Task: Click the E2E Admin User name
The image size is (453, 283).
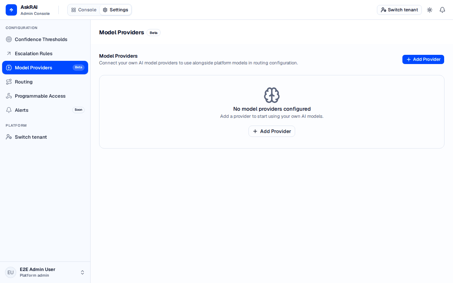Action: click(38, 270)
